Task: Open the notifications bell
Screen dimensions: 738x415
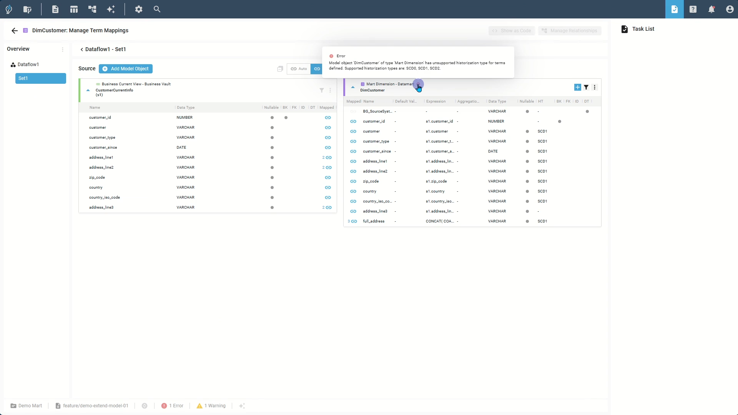Action: (711, 9)
